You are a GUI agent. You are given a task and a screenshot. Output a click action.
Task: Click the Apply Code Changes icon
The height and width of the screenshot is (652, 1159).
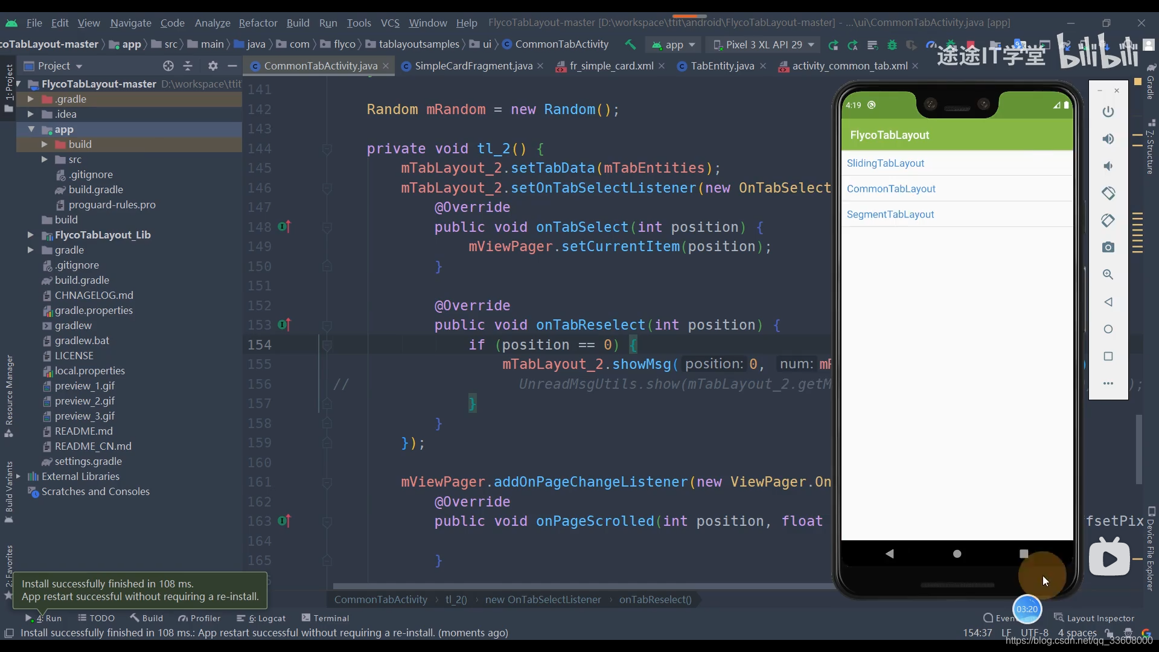872,45
